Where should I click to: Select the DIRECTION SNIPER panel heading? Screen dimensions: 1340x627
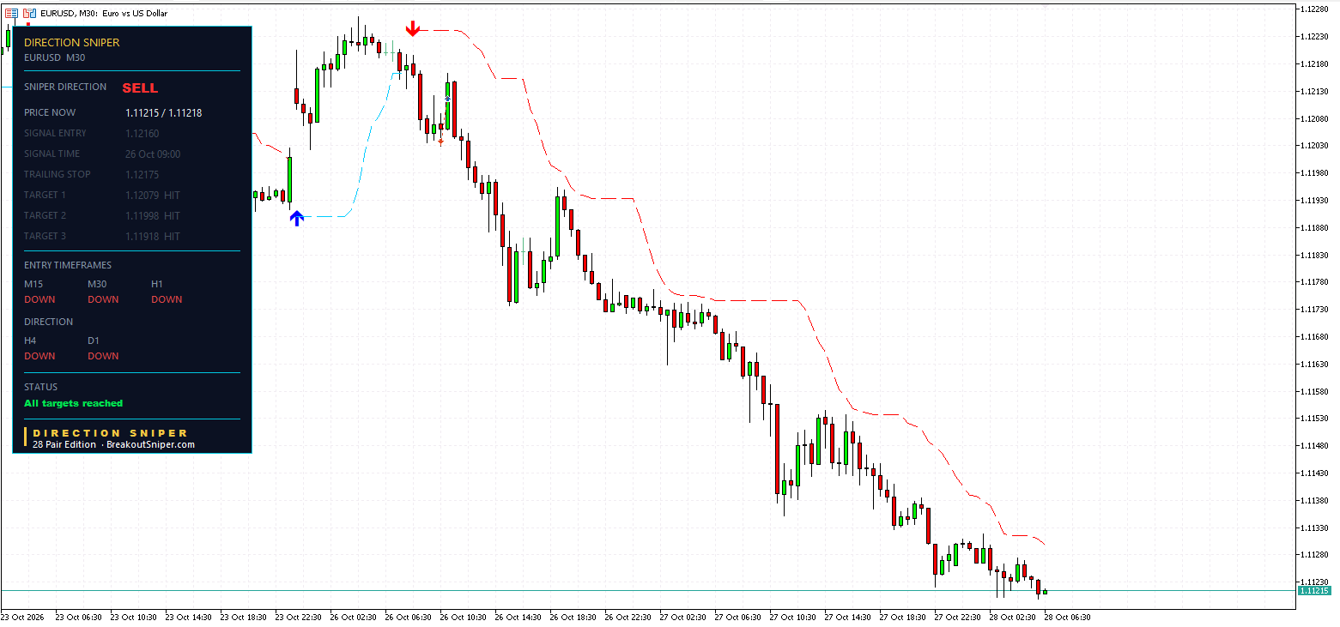point(72,42)
